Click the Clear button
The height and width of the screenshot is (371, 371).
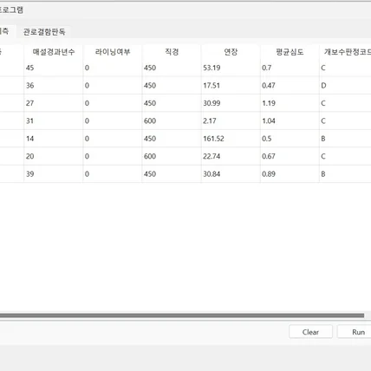pyautogui.click(x=310, y=332)
